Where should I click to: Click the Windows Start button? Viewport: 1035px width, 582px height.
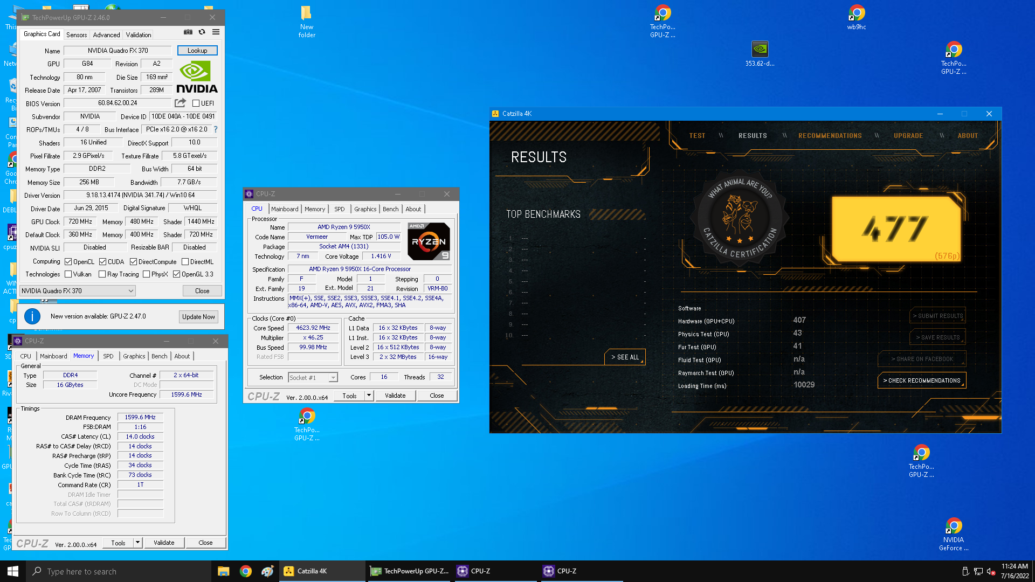pos(13,571)
